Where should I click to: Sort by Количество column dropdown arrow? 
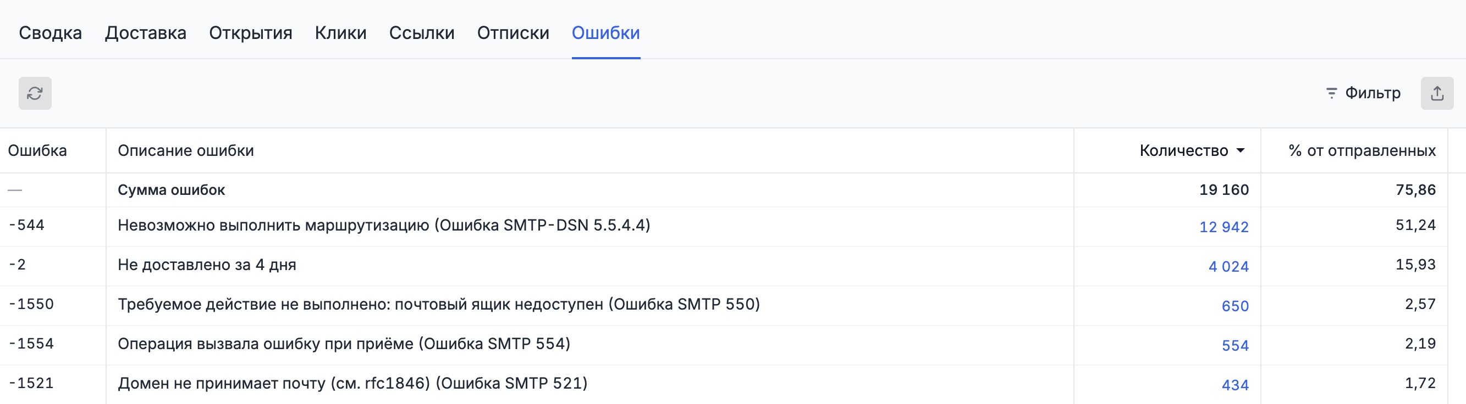click(1241, 151)
